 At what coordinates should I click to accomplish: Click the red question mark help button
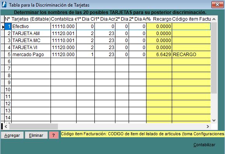click(x=54, y=135)
